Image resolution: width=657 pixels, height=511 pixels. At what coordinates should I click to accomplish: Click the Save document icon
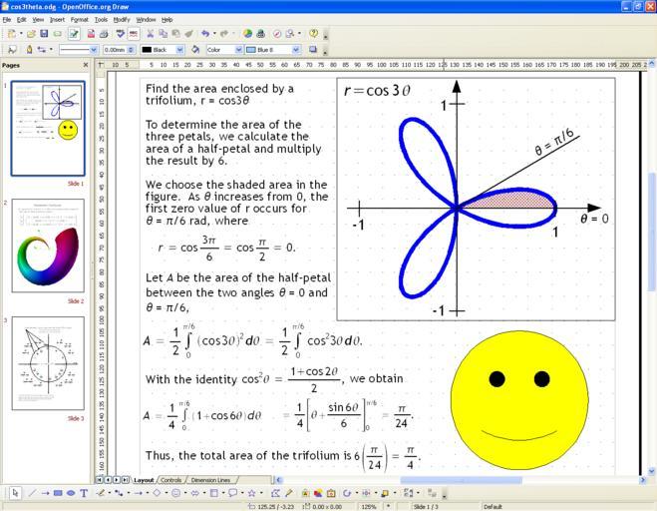44,33
